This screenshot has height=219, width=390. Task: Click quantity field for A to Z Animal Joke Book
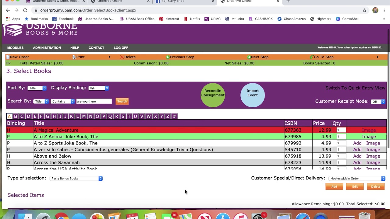[x=341, y=137]
